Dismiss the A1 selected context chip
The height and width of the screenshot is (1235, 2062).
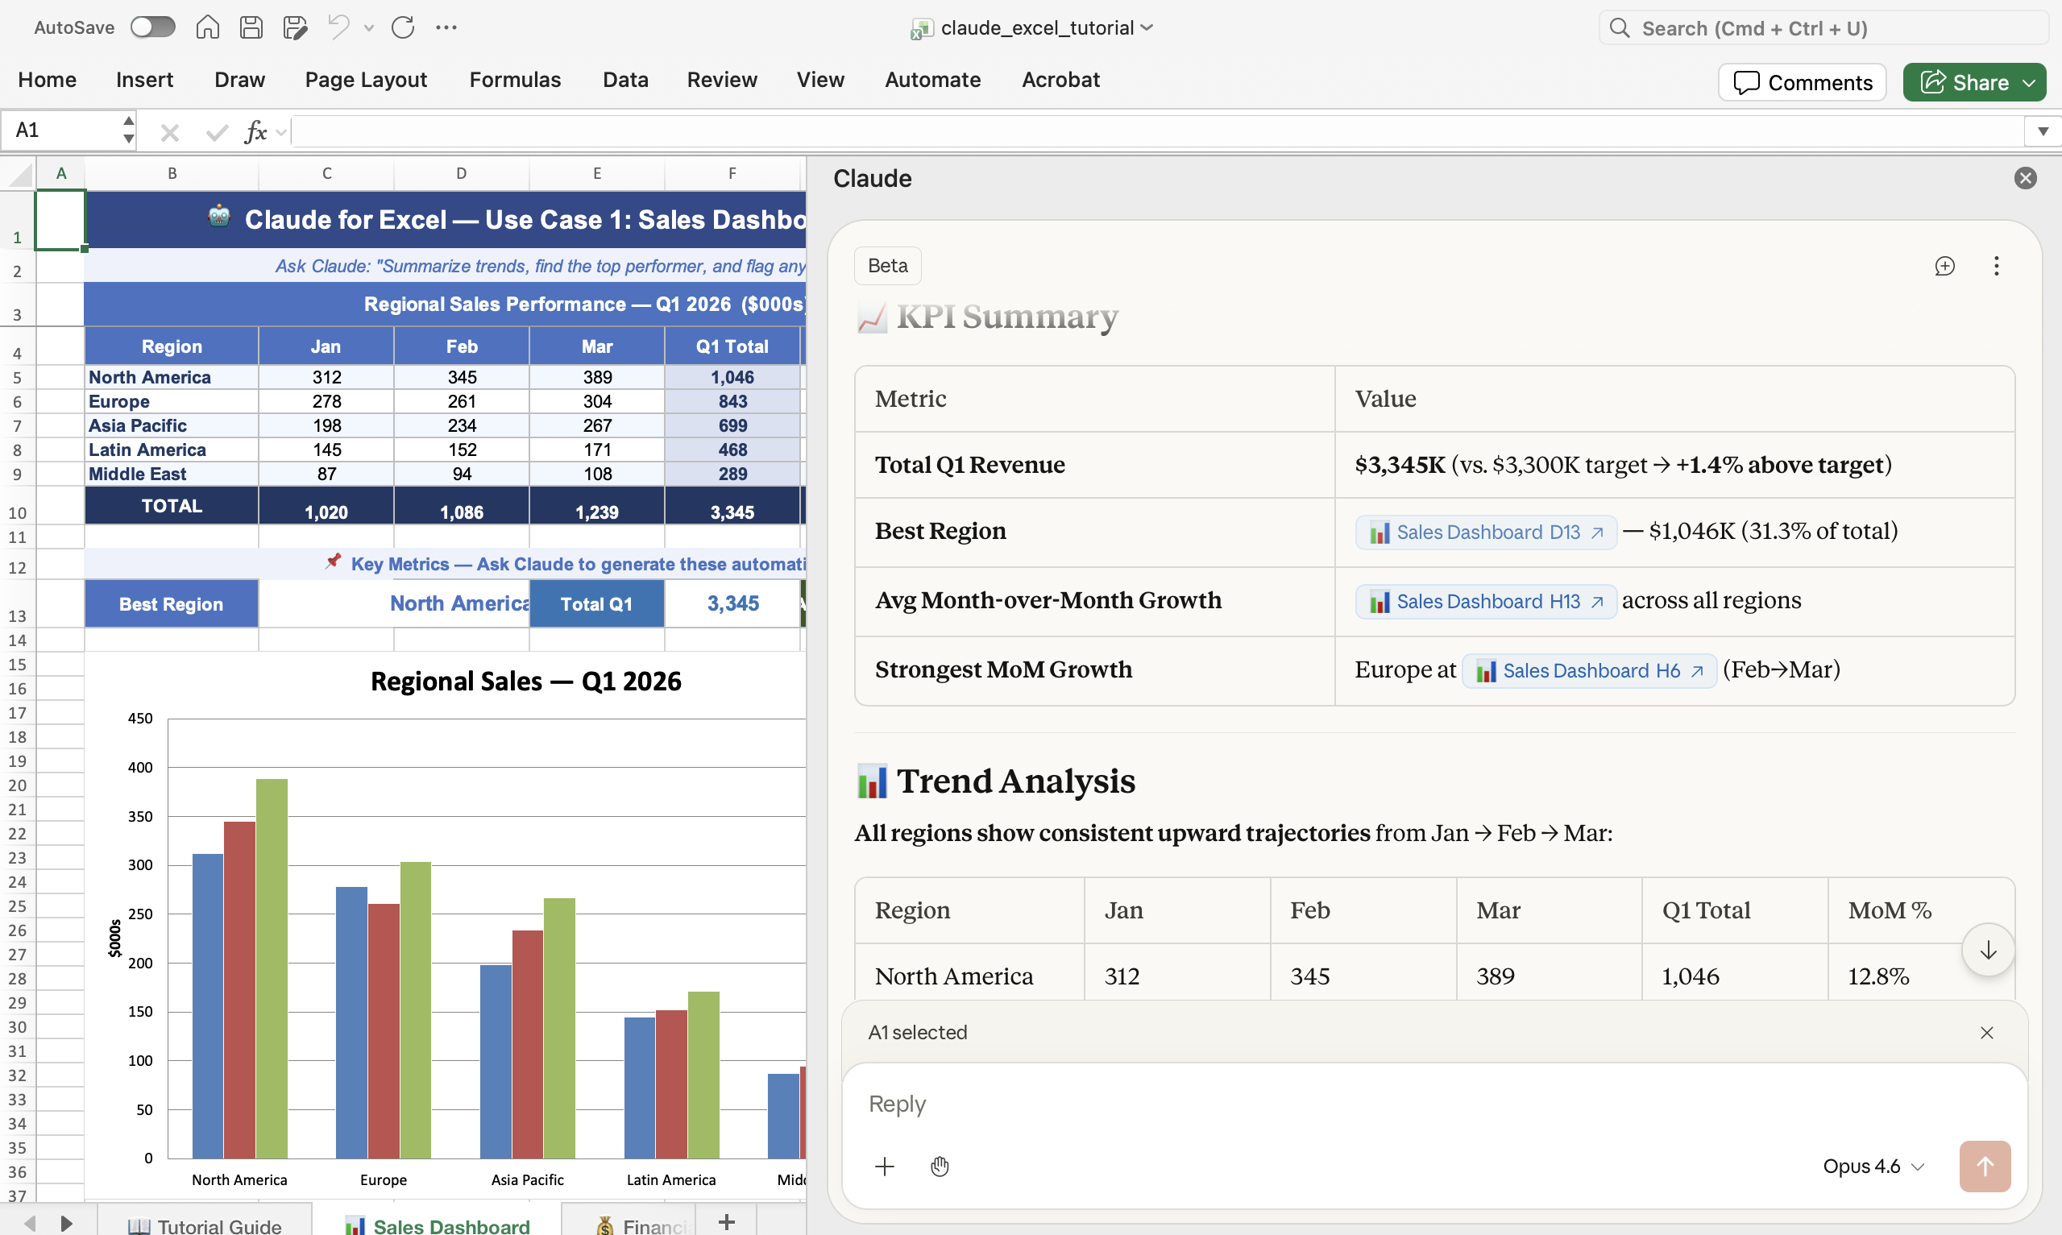[x=1987, y=1032]
